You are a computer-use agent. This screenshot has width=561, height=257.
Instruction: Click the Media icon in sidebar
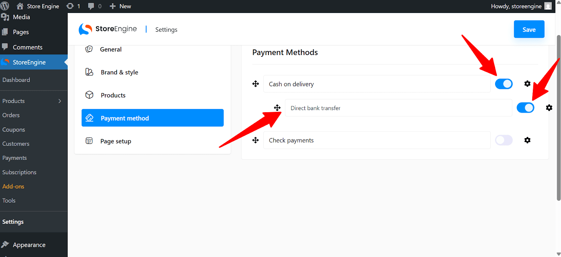(x=5, y=17)
